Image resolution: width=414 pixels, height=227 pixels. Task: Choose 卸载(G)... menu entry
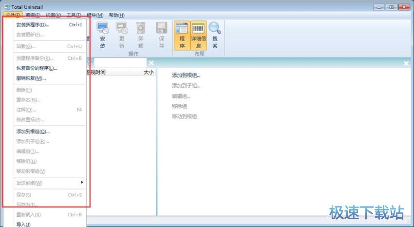click(x=49, y=46)
